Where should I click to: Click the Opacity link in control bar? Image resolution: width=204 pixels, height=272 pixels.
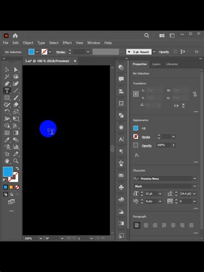point(164,52)
